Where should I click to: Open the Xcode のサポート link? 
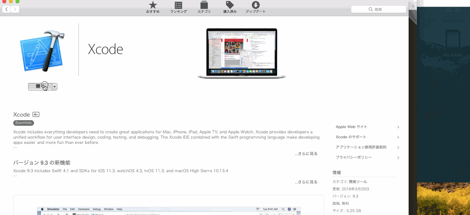(x=351, y=137)
